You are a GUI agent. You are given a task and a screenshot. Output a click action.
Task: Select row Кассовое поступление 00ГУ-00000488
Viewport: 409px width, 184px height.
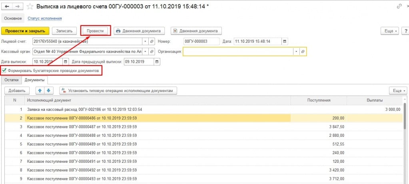pos(204,136)
